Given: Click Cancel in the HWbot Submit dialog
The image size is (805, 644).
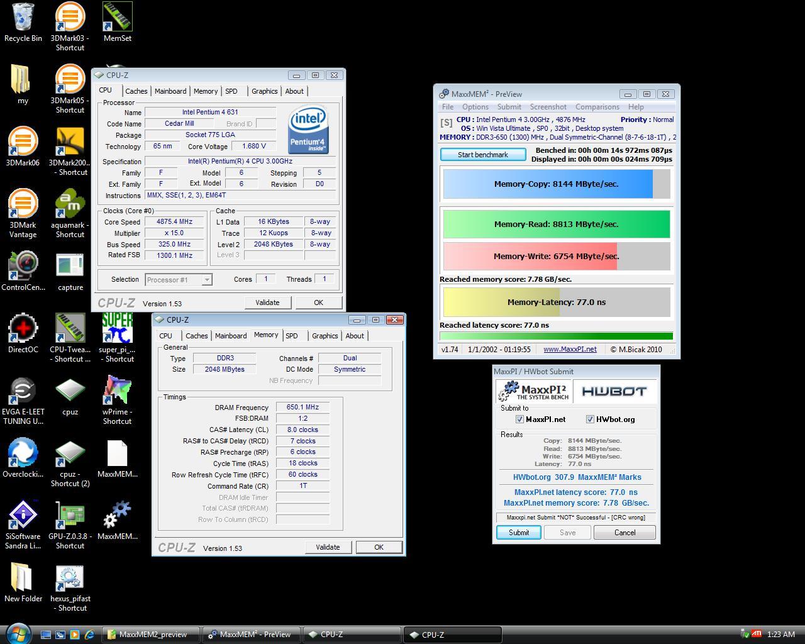Looking at the screenshot, I should tap(625, 533).
